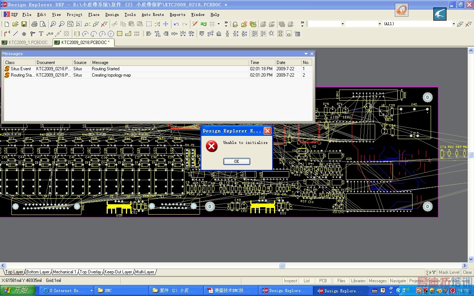This screenshot has height=296, width=474.
Task: Click the Move Selection cross-arrow icon
Action: coord(166,24)
